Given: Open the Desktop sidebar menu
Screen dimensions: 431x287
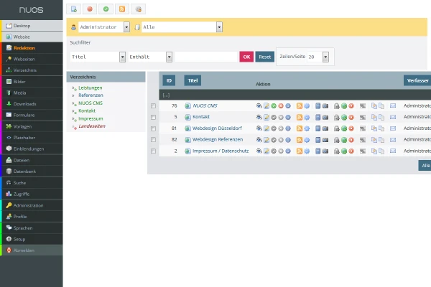Looking at the screenshot, I should click(x=32, y=26).
